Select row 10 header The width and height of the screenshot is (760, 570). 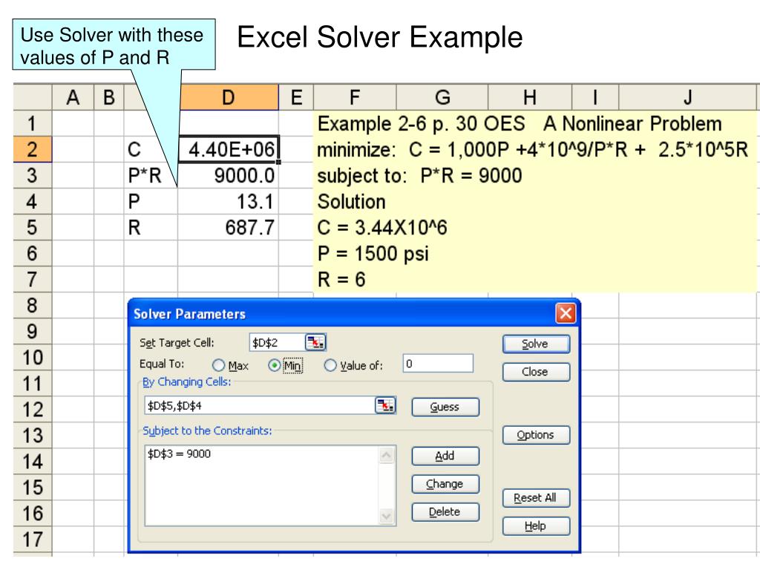click(x=32, y=357)
